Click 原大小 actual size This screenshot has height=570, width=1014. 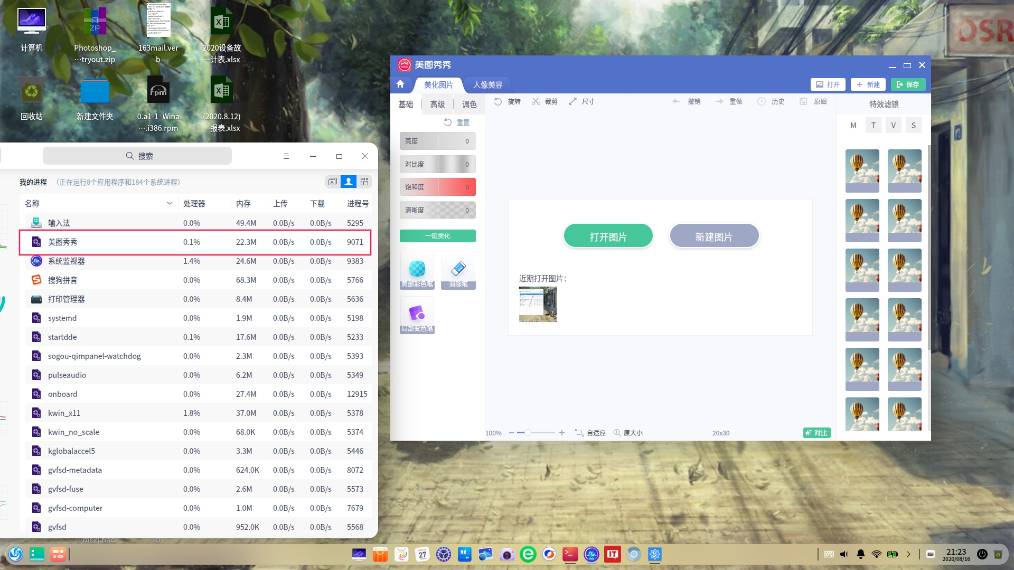628,433
